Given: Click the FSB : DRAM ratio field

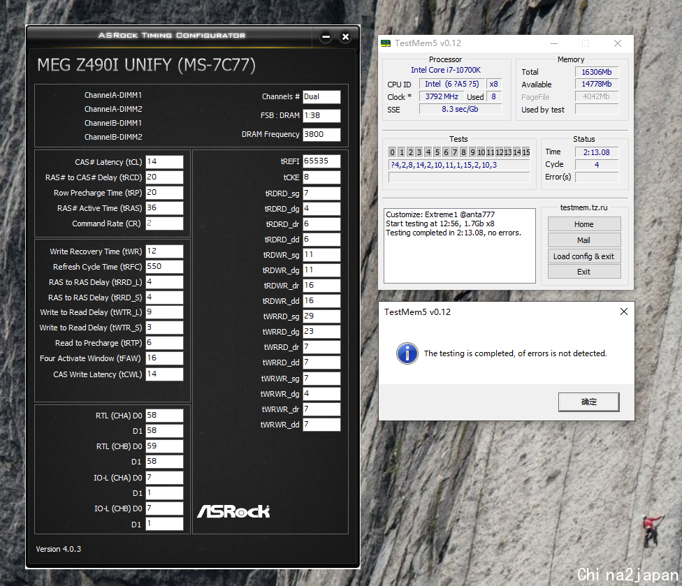Looking at the screenshot, I should click(321, 116).
